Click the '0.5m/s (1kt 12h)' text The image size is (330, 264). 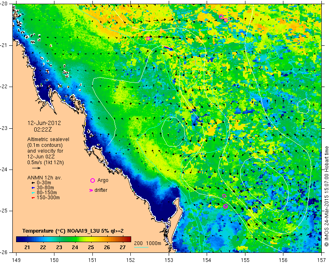click(45, 162)
